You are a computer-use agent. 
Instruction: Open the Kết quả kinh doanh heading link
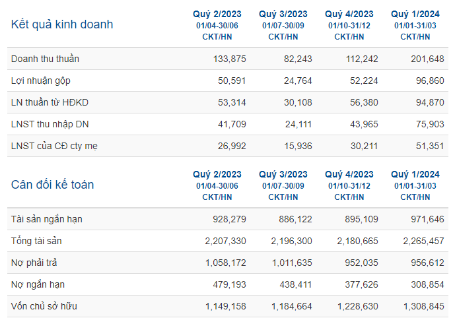(x=62, y=25)
